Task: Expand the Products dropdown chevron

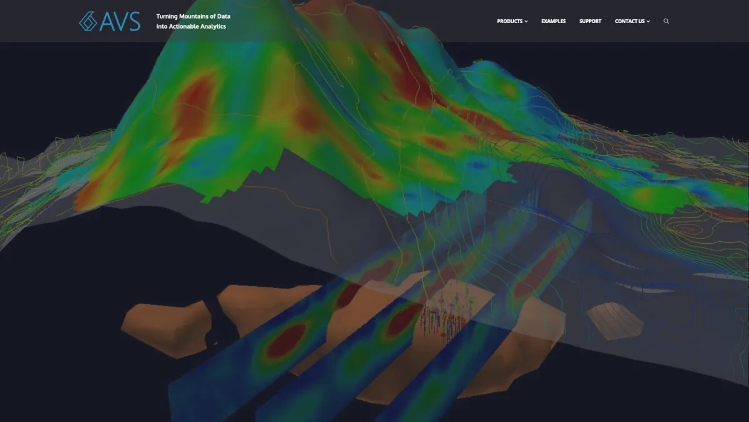Action: pyautogui.click(x=526, y=22)
